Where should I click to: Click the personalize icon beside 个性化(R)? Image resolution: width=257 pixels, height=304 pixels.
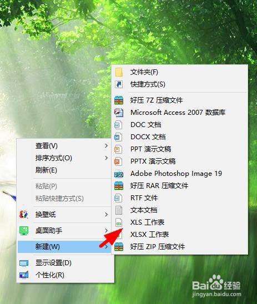click(x=24, y=275)
